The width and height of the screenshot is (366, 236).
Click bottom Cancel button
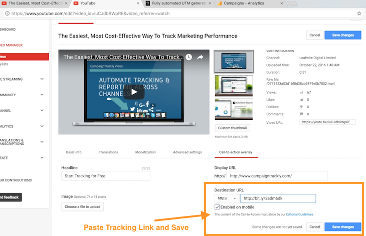click(x=315, y=226)
